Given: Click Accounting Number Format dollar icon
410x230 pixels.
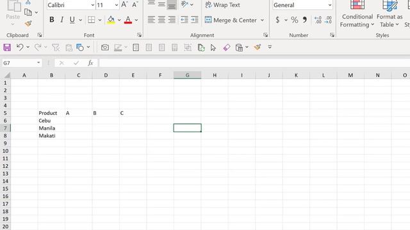Looking at the screenshot, I should click(x=277, y=20).
